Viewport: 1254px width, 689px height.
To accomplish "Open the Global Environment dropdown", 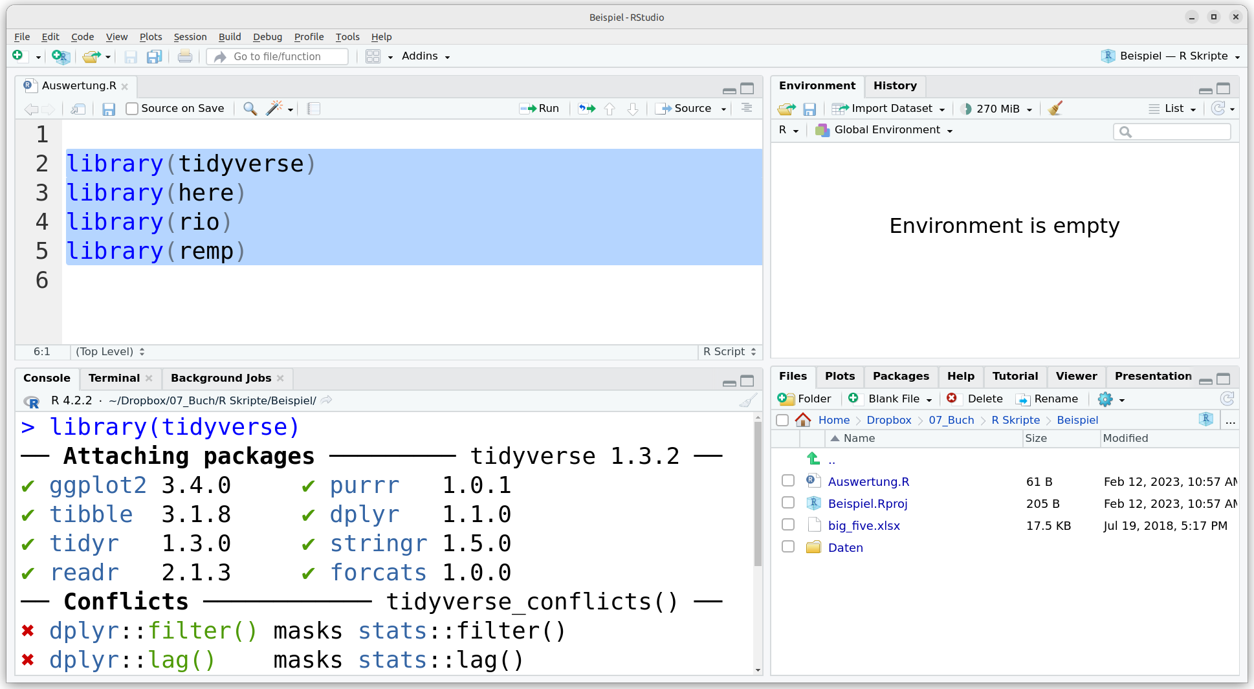I will 884,130.
